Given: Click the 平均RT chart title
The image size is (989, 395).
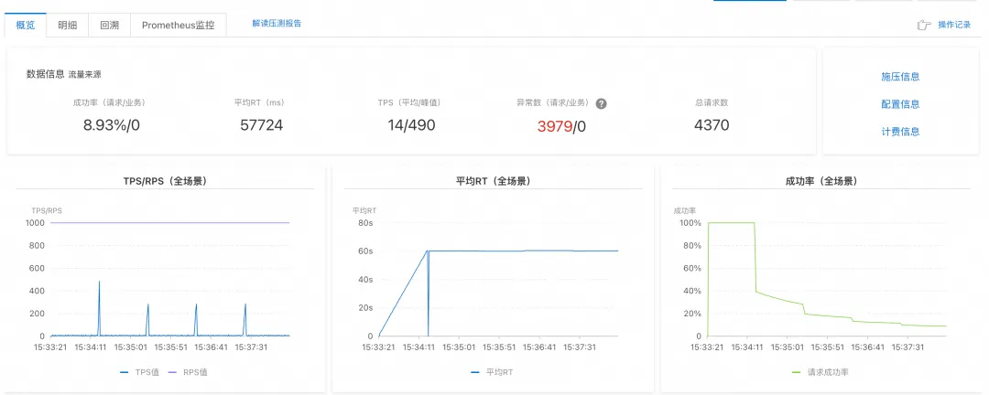Looking at the screenshot, I should [x=492, y=181].
